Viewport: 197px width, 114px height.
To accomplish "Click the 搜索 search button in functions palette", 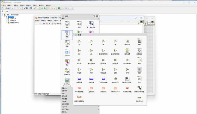I will (x=96, y=16).
